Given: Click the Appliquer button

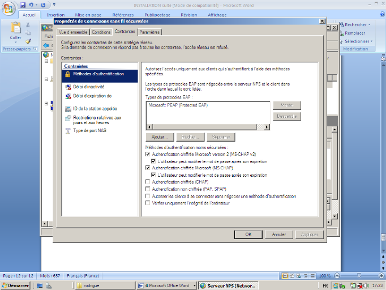Looking at the screenshot, I should point(309,234).
